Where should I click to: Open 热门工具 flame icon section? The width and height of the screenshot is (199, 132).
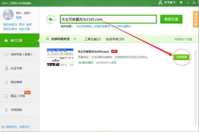pos(6,40)
